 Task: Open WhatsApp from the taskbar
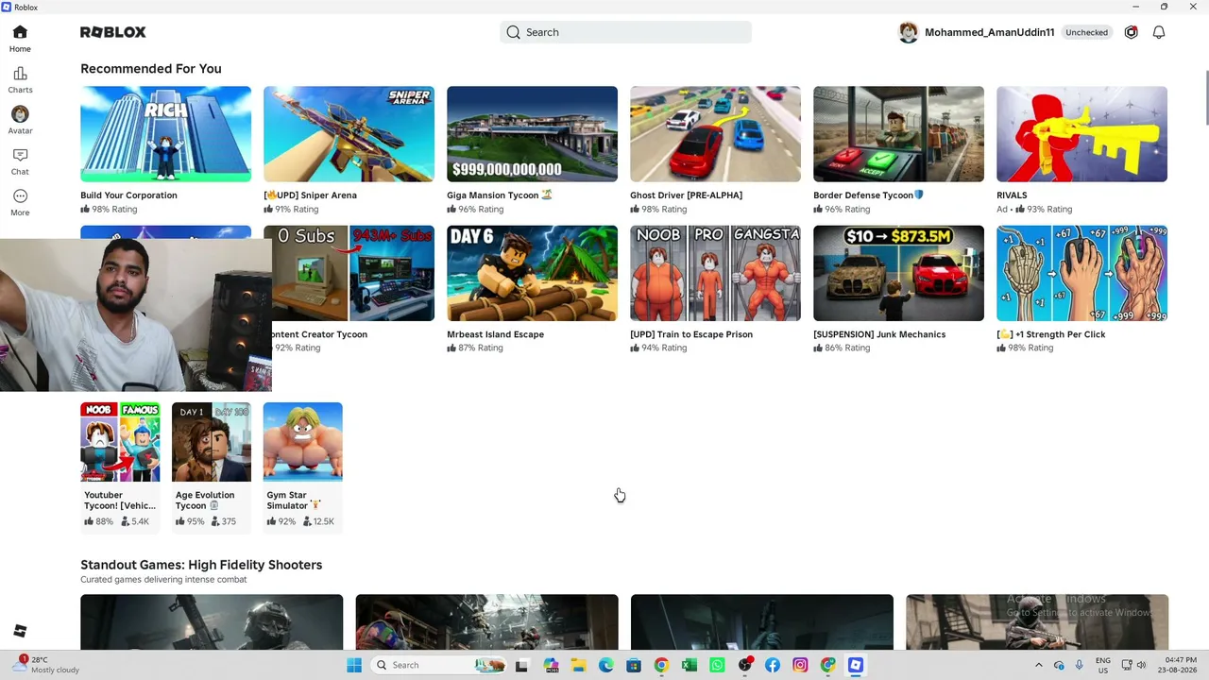pyautogui.click(x=717, y=665)
